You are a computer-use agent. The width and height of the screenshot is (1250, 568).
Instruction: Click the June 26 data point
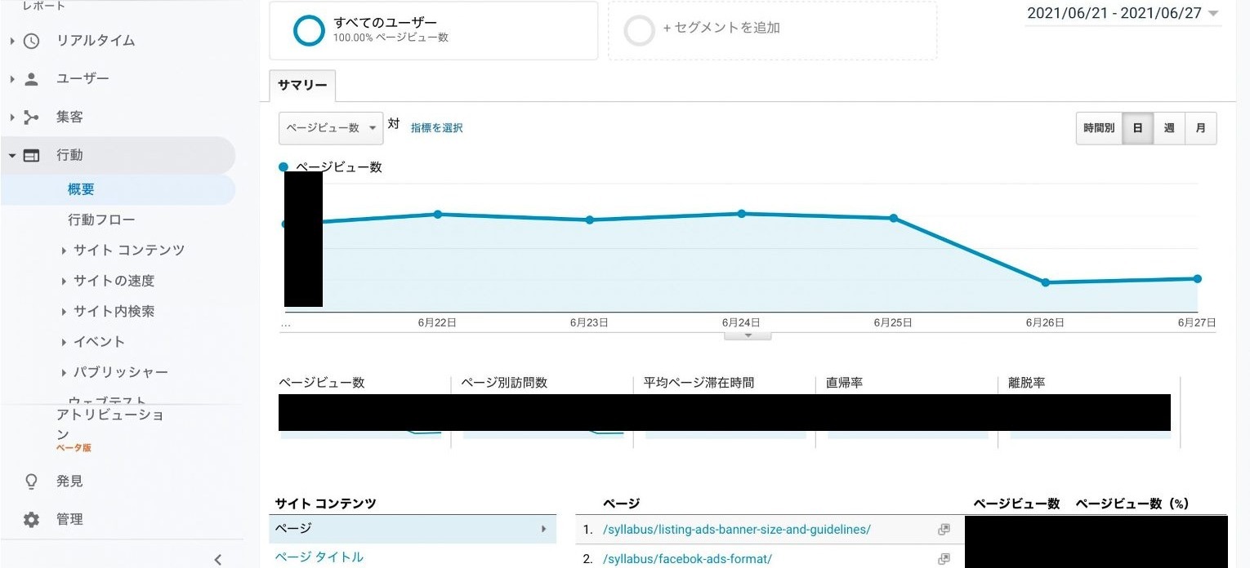[1046, 282]
